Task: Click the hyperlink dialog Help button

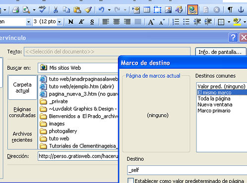Action: [x=233, y=38]
